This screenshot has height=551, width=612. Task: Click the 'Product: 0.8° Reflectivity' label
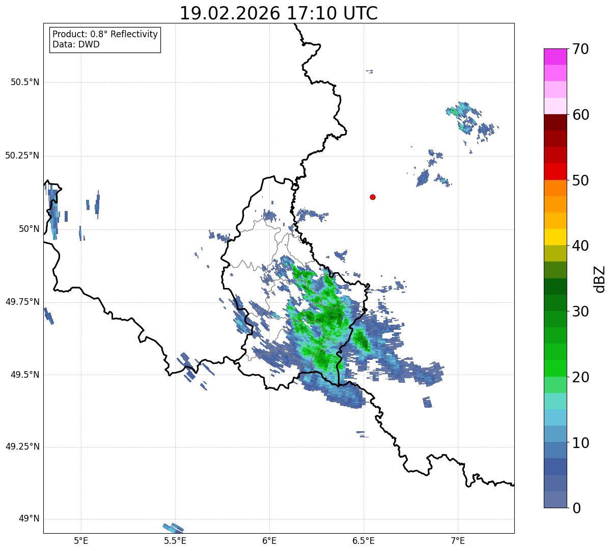(x=105, y=34)
